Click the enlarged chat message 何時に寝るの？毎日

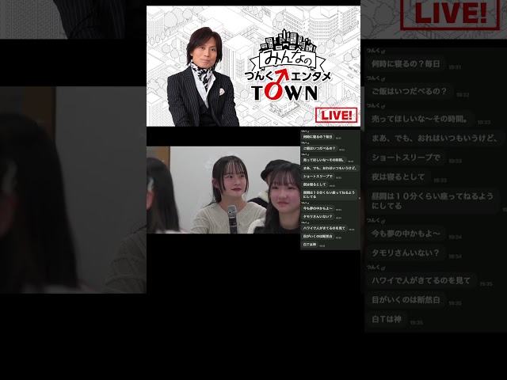tap(406, 63)
